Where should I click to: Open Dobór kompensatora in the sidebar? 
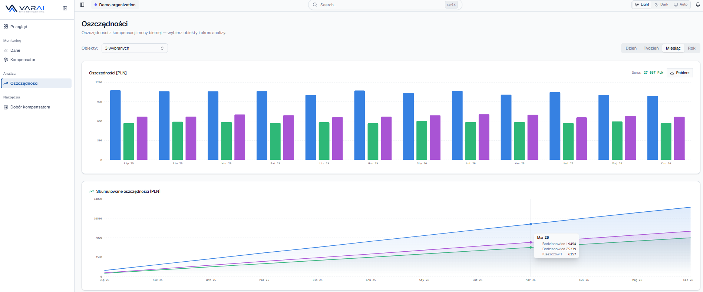pos(36,107)
